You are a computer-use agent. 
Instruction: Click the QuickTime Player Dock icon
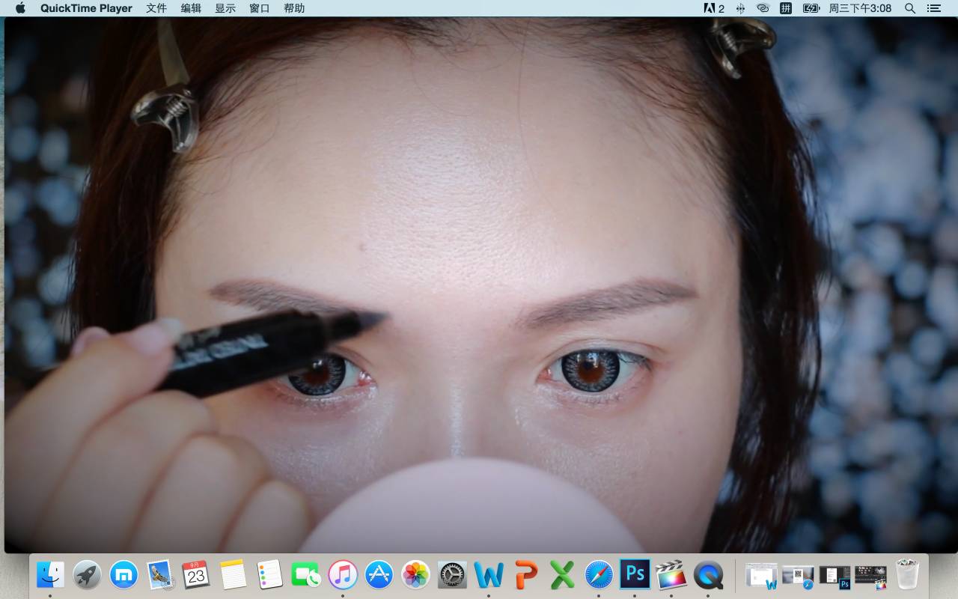click(708, 574)
